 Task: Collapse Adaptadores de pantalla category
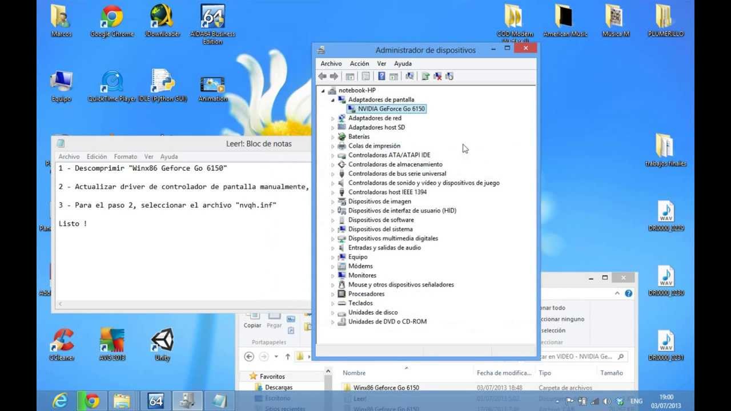332,100
